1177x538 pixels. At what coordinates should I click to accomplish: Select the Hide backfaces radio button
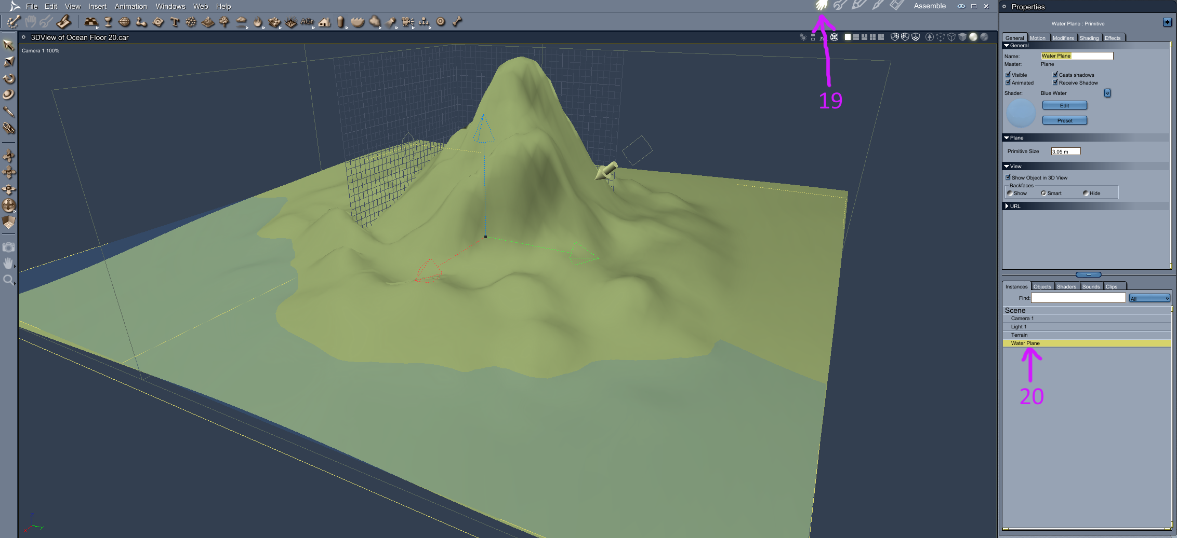point(1086,194)
